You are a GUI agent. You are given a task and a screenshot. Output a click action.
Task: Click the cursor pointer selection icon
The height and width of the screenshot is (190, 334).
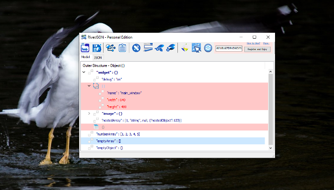(x=196, y=48)
